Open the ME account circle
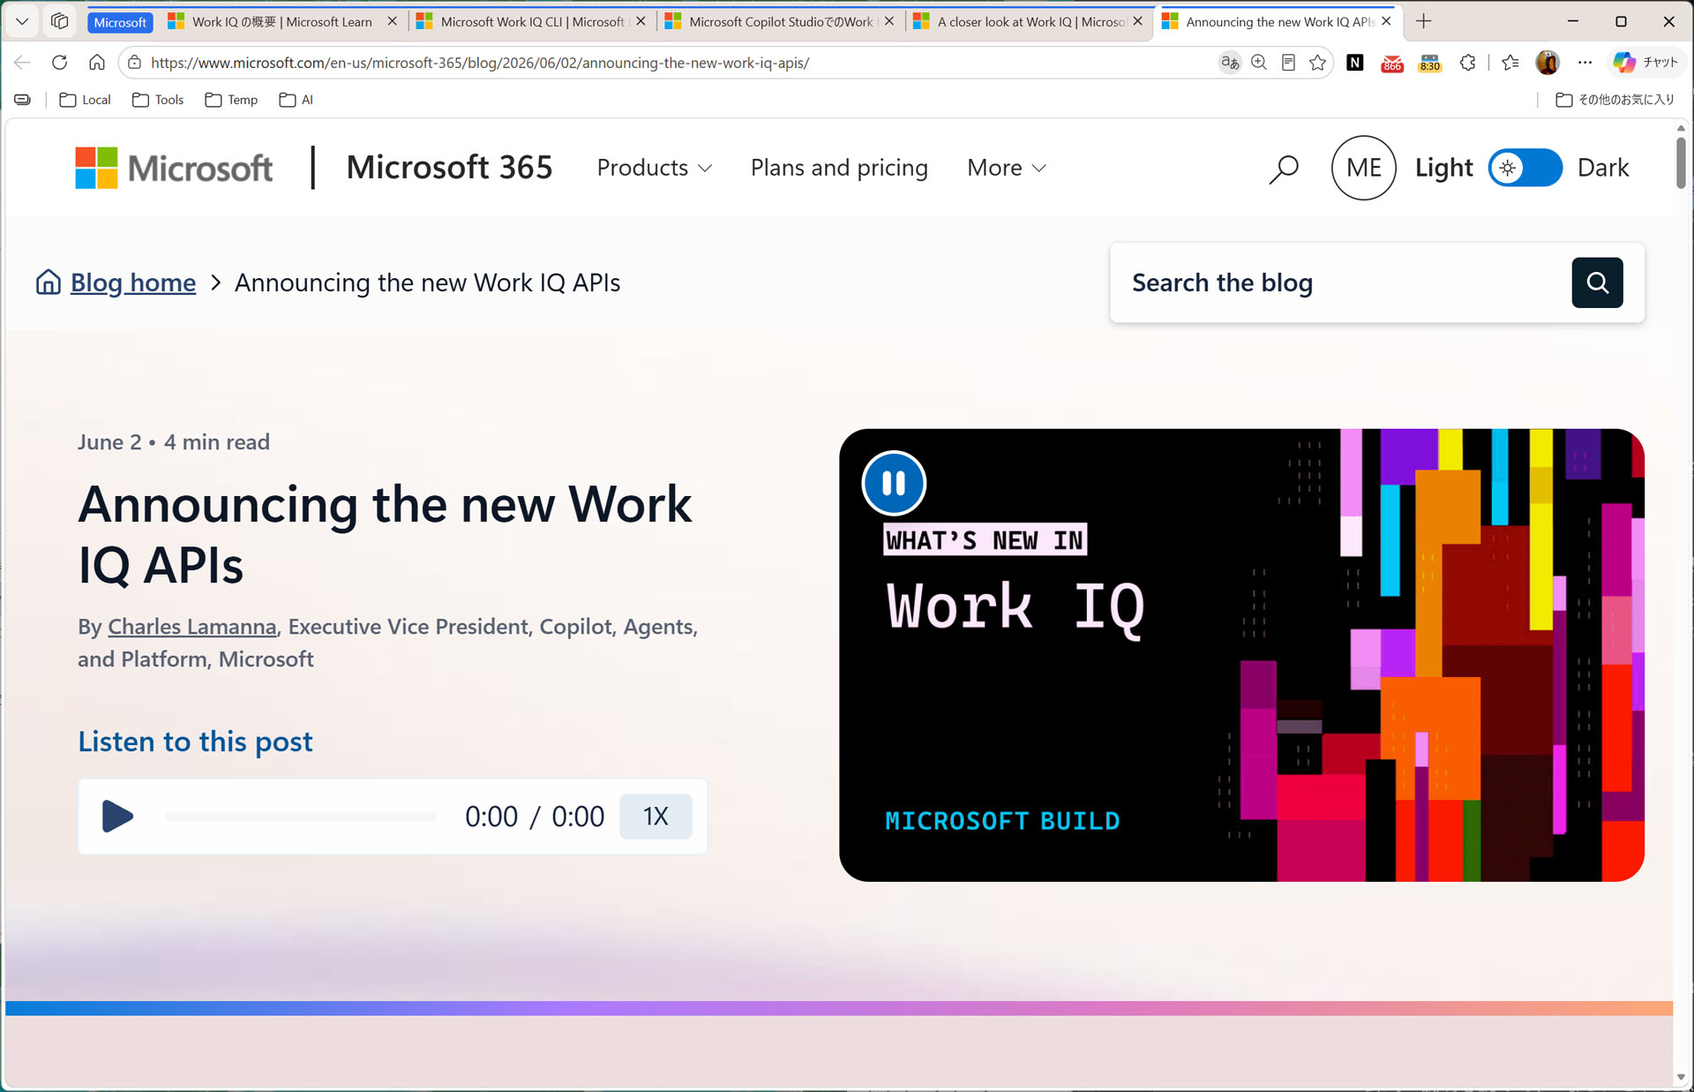The image size is (1694, 1092). tap(1363, 168)
